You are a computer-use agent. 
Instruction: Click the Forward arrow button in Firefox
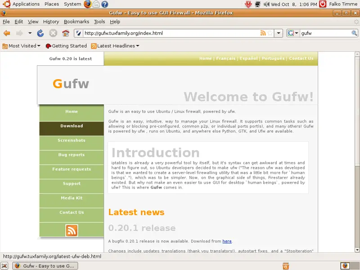click(19, 33)
